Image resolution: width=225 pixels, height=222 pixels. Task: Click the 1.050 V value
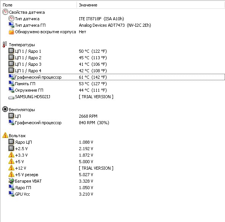tap(86, 188)
